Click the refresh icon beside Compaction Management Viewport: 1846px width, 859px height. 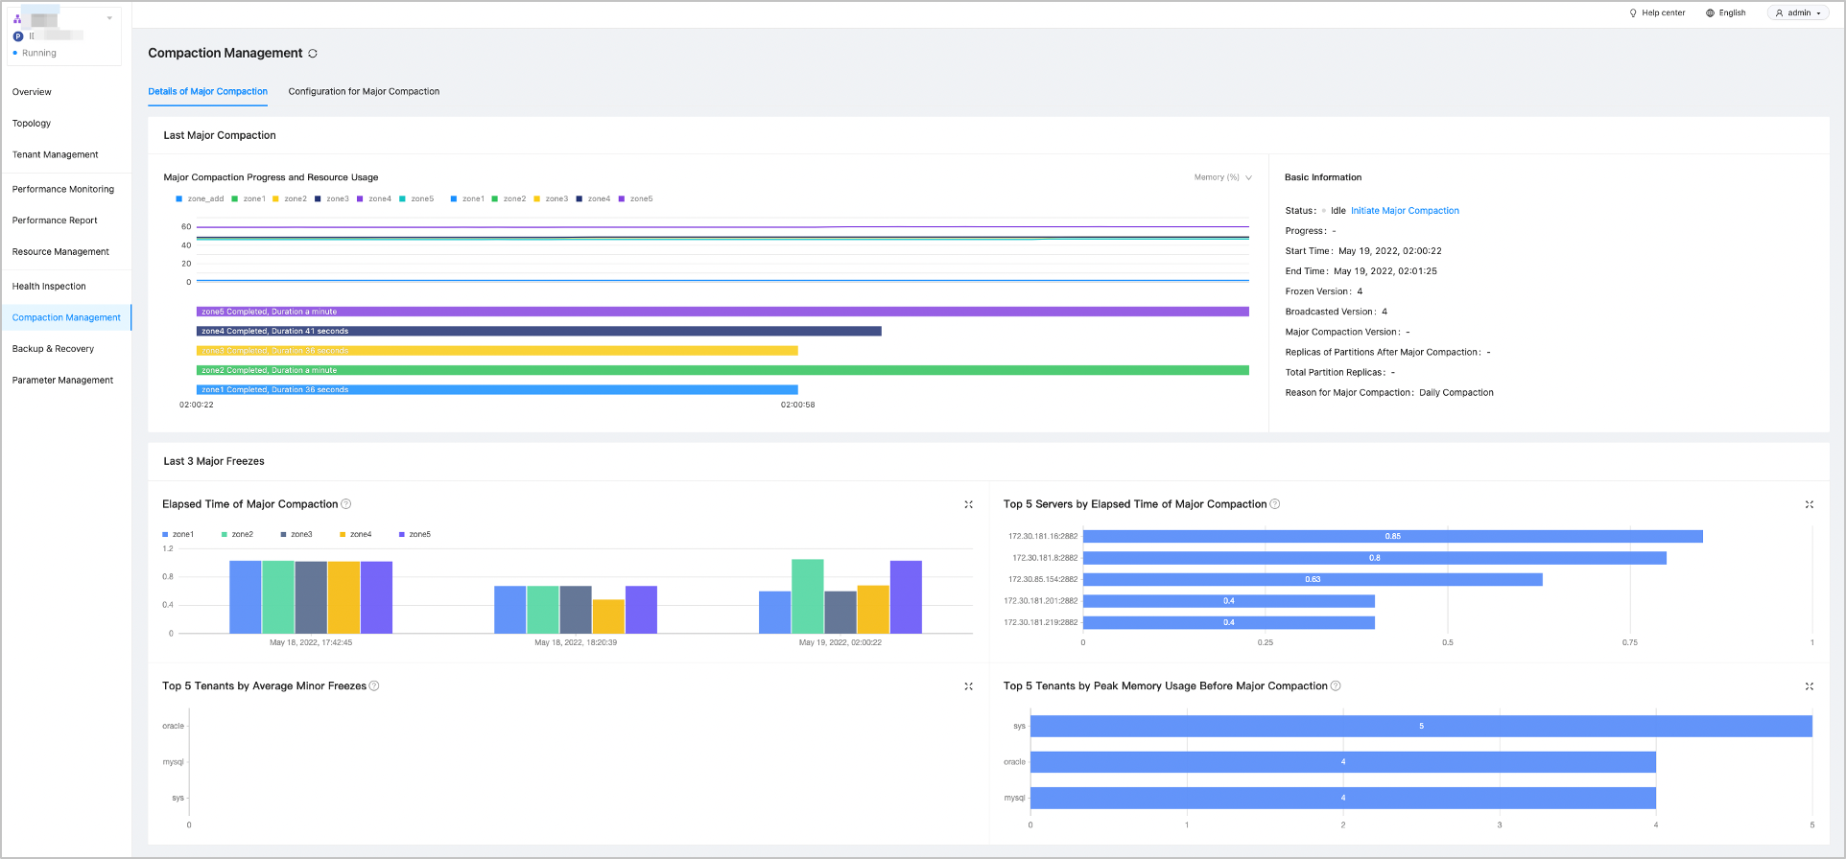pyautogui.click(x=313, y=54)
